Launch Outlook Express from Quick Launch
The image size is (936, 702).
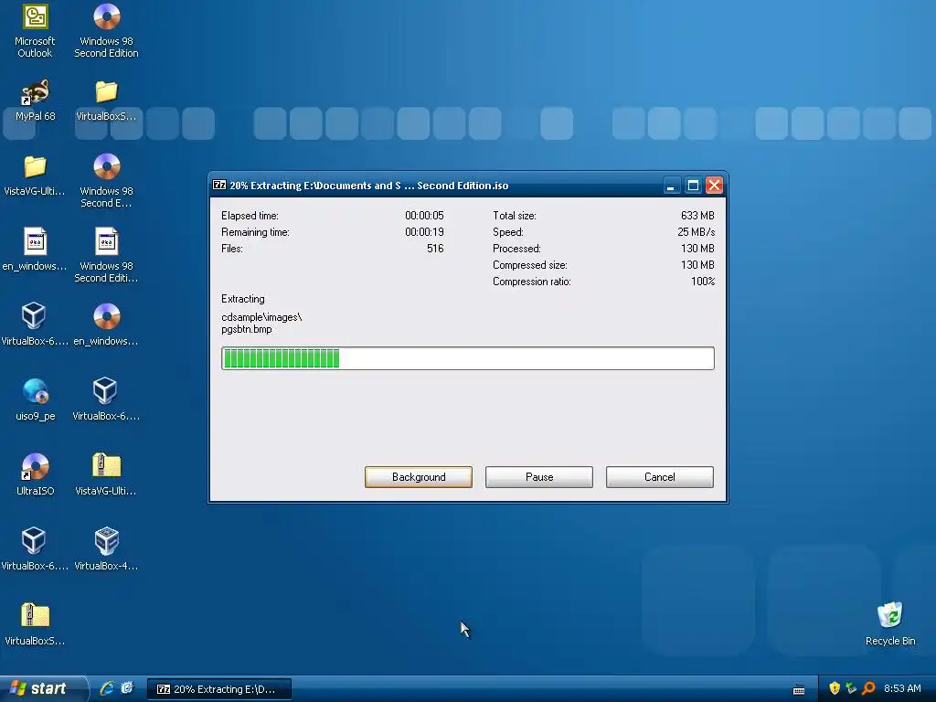point(127,688)
